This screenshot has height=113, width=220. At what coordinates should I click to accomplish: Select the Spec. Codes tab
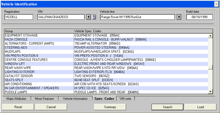coord(104,99)
